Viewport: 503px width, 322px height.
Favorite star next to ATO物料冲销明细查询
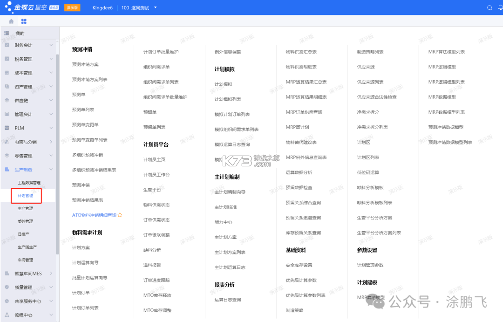(x=120, y=215)
